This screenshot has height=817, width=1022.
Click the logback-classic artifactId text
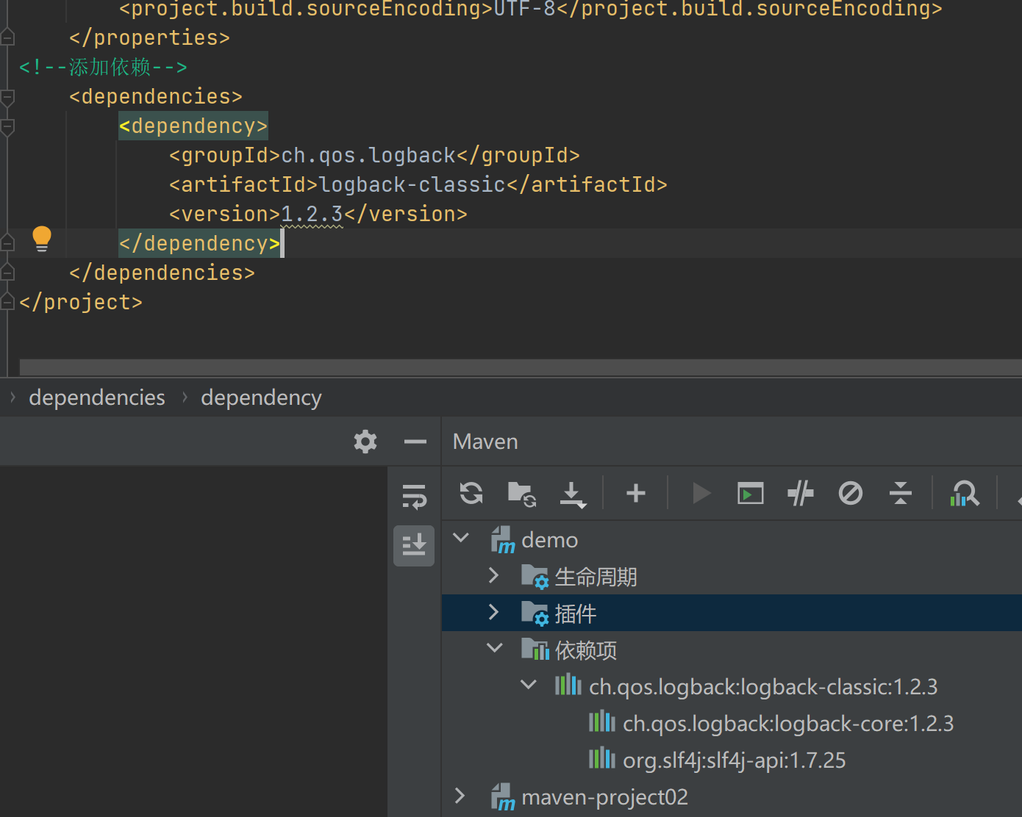tap(412, 184)
